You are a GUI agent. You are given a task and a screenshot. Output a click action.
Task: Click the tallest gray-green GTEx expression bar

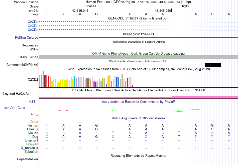coord(43,79)
